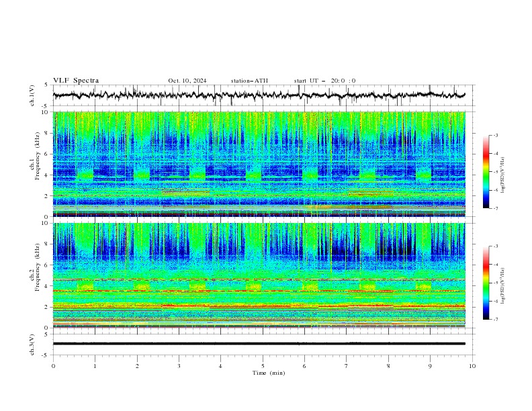Click the "-5" tick on ch.2 colorbar
532x411 pixels.
pyautogui.click(x=496, y=283)
